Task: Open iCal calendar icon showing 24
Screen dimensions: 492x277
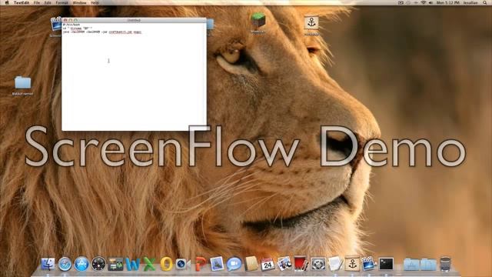Action: pos(268,264)
